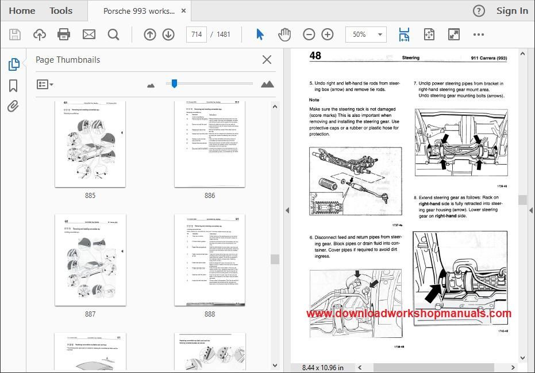Click the document vertical scrollbar handle

[x=522, y=200]
